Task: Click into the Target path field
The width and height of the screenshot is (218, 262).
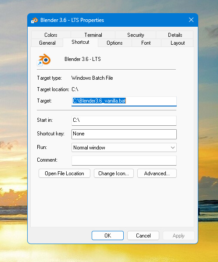Action: [124, 101]
